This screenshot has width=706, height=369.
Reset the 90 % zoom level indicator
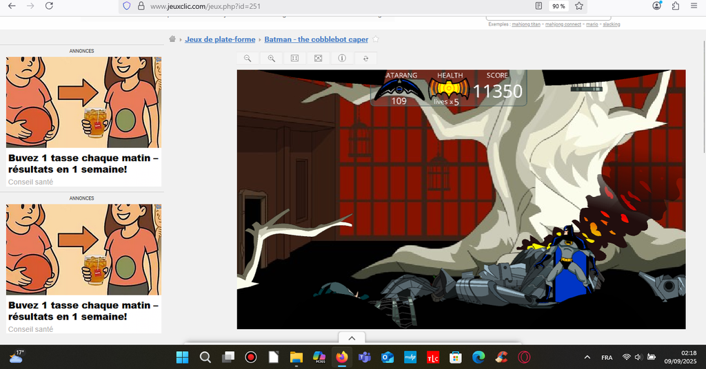[x=558, y=6]
